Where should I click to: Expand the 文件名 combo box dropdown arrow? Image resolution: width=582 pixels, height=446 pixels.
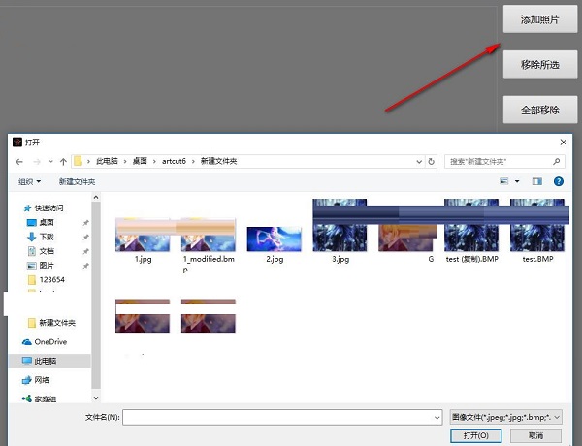pyautogui.click(x=436, y=418)
